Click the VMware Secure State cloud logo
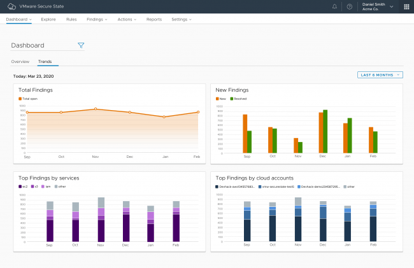This screenshot has height=268, width=414. (x=11, y=6)
